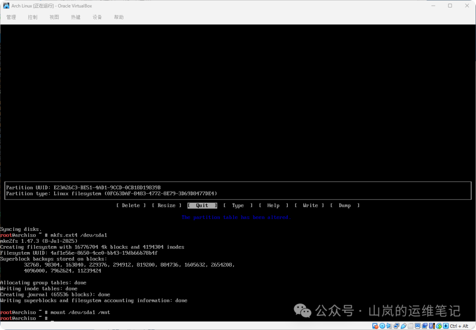Open the 设备 menu

[97, 17]
